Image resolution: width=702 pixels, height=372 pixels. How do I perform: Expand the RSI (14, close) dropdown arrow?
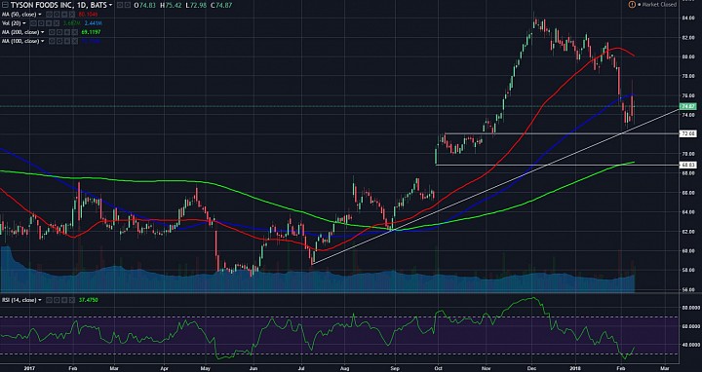(40, 300)
